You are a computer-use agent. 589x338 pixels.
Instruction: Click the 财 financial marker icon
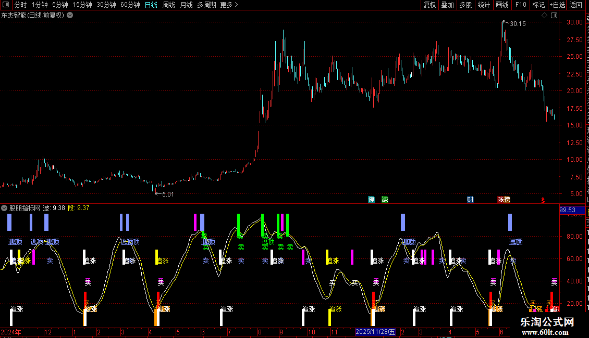point(470,199)
